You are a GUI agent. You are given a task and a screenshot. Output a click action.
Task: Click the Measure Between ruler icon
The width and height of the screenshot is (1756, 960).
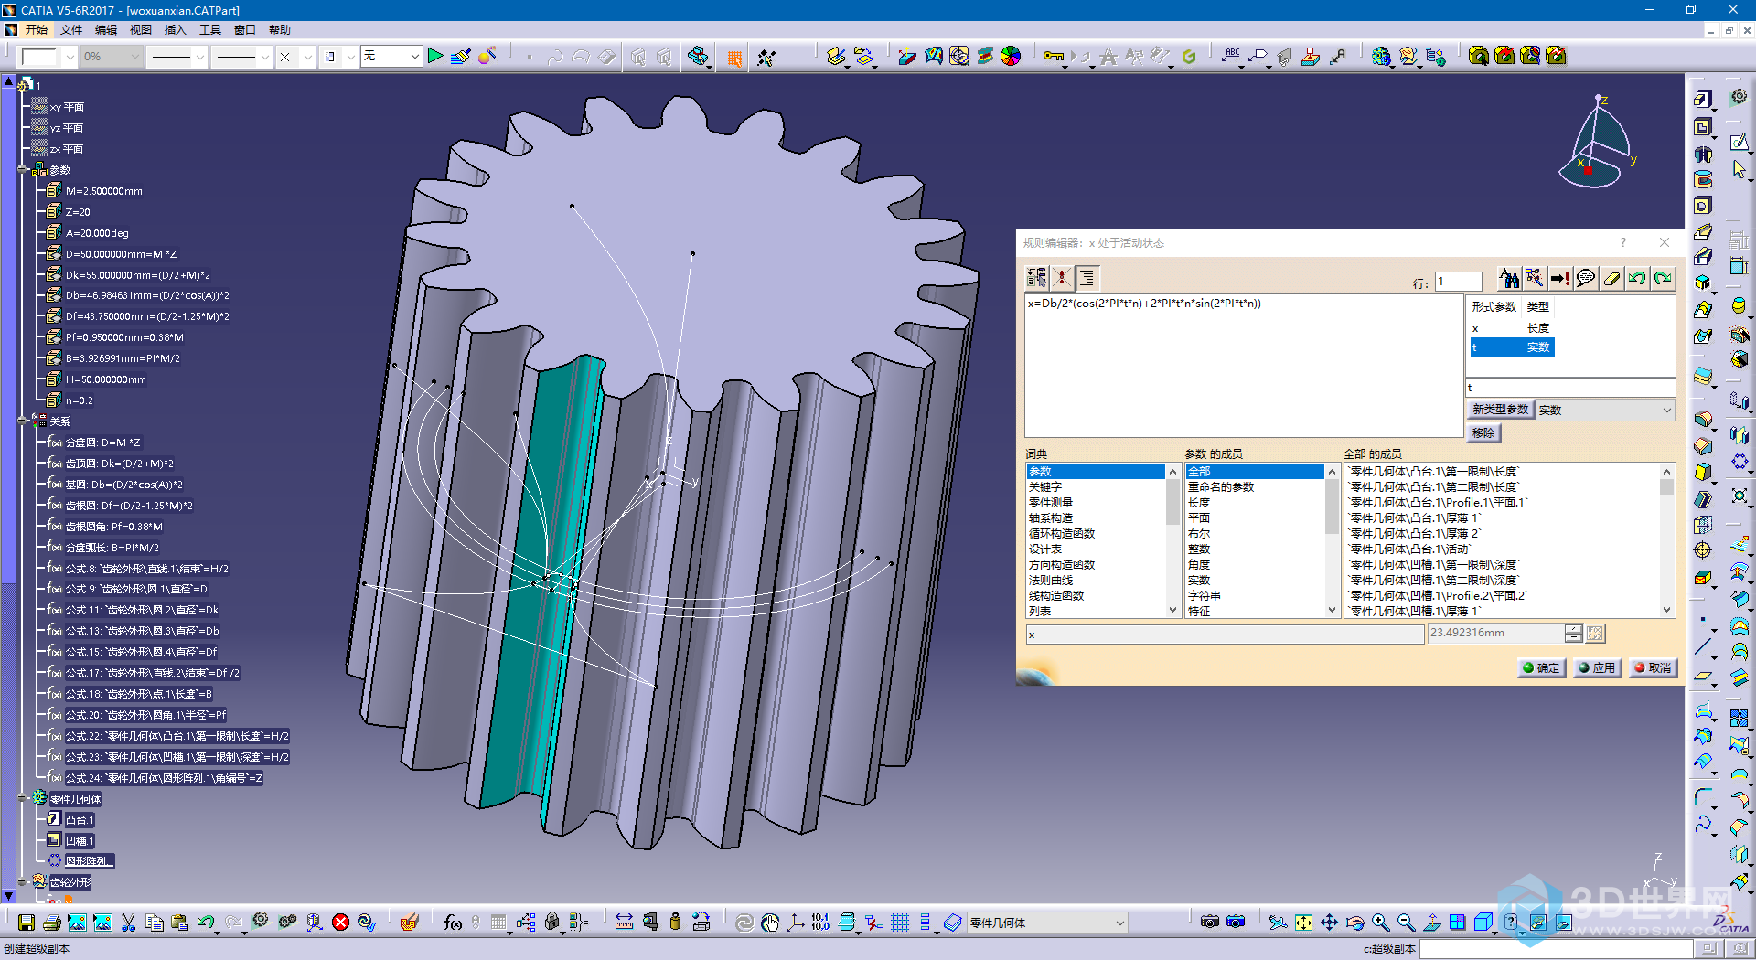(x=624, y=923)
